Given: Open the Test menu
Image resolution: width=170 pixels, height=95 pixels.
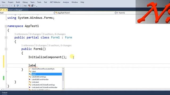Looking at the screenshot, I should tap(45, 2).
